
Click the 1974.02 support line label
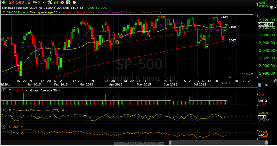pos(248,74)
